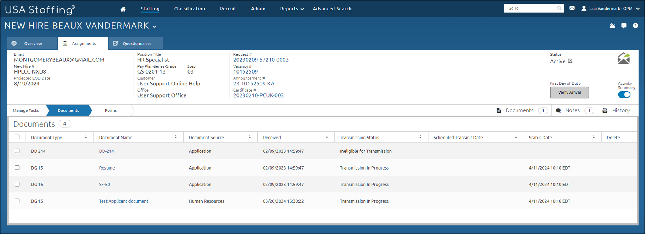
Task: Sort by the Received column header
Action: click(272, 138)
